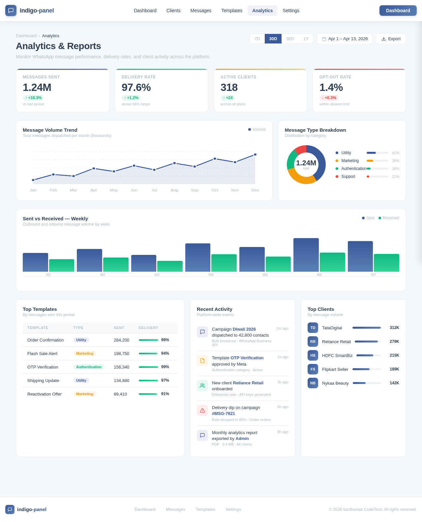Click the HS avatar for HDFC SmartBiz

[x=313, y=355]
